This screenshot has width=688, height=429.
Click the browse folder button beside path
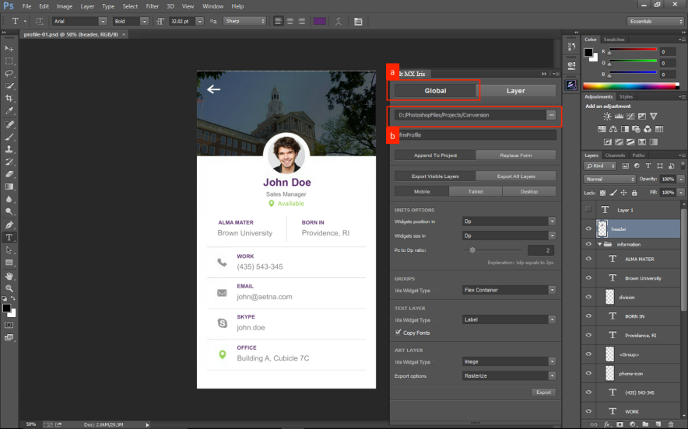[x=551, y=115]
